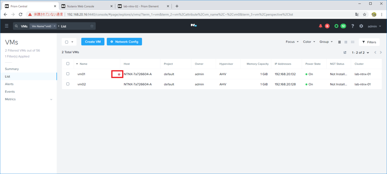This screenshot has width=387, height=174.
Task: Open Chrome's three-dot menu
Action: (382, 15)
